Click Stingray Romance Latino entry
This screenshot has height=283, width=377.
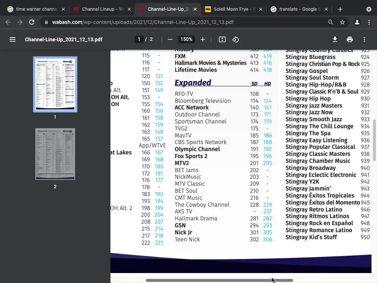point(318,230)
